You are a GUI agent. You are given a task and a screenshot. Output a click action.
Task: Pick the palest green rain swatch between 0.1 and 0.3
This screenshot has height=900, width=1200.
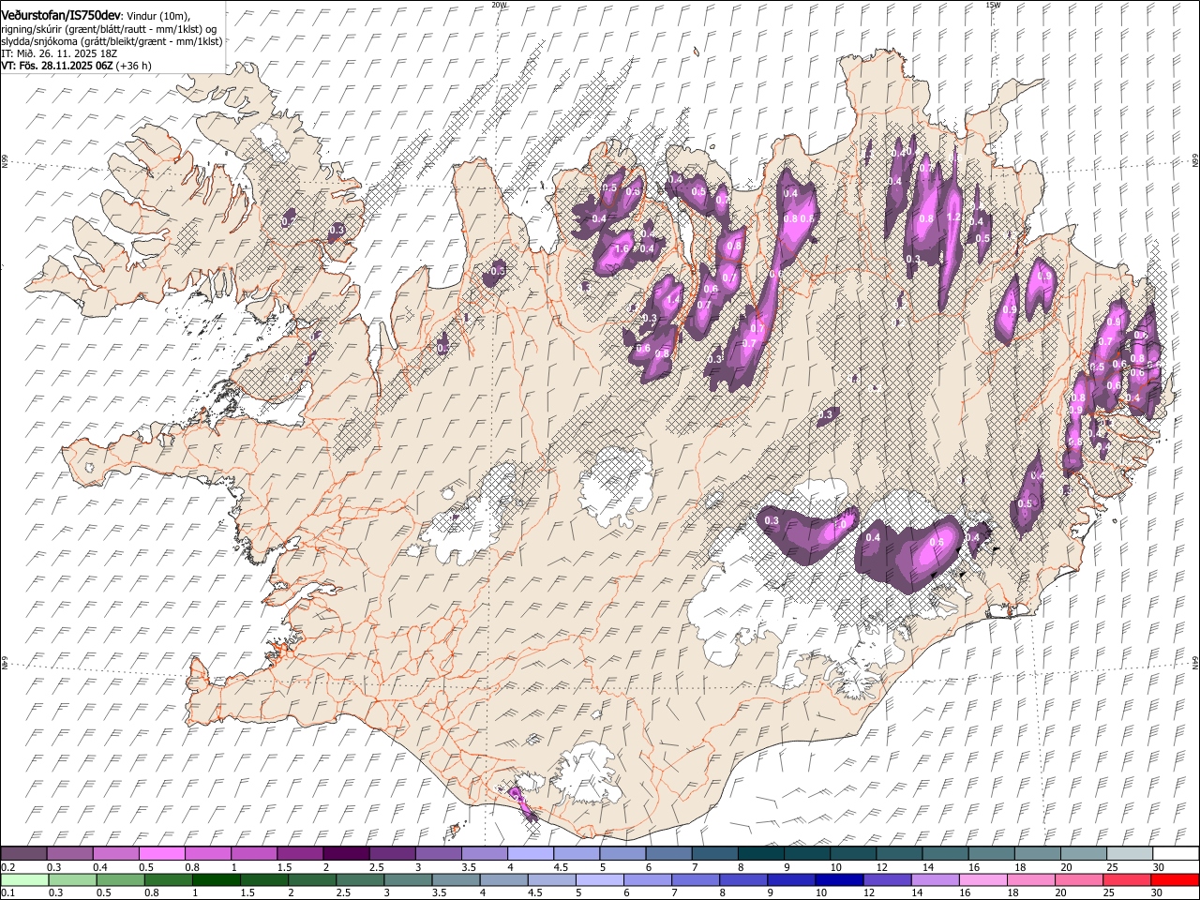[x=24, y=879]
